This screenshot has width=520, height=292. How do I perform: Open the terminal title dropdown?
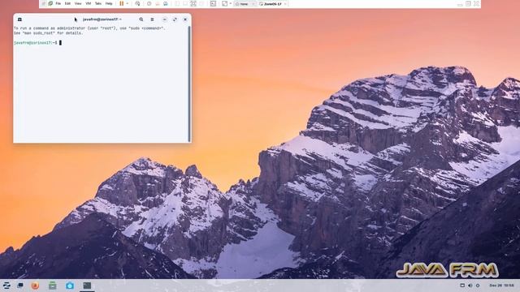pyautogui.click(x=102, y=19)
